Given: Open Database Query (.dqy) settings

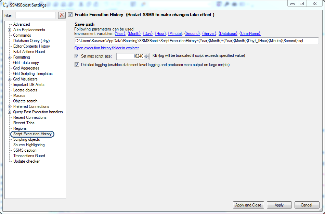Looking at the screenshot, I should click(31, 41).
